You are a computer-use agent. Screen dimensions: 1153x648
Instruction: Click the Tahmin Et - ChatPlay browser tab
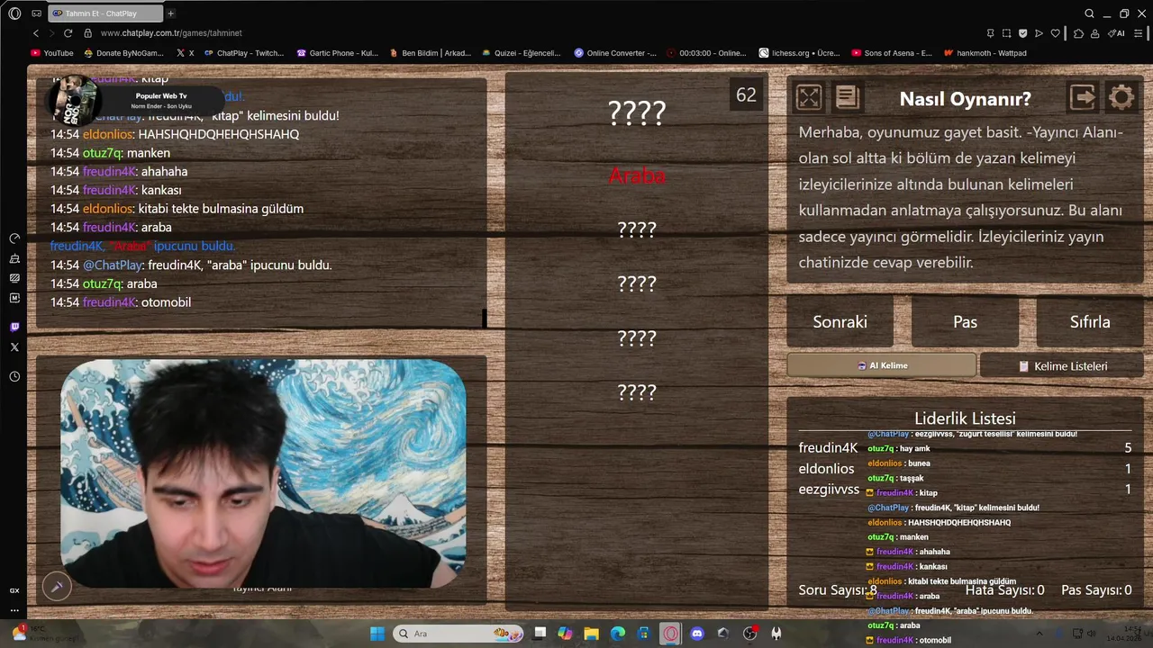pyautogui.click(x=105, y=13)
